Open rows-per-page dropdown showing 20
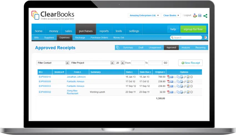 [x=120, y=63]
